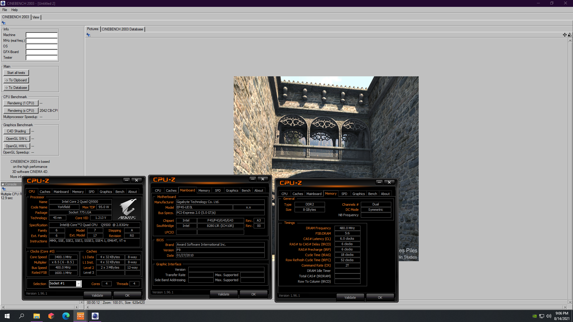The image size is (573, 322).
Task: Run OpenGL HW-L test
Action: (x=16, y=146)
